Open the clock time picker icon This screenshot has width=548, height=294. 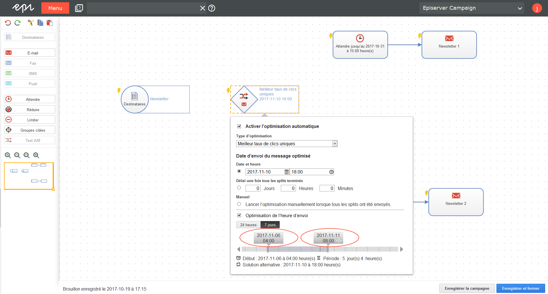[331, 172]
